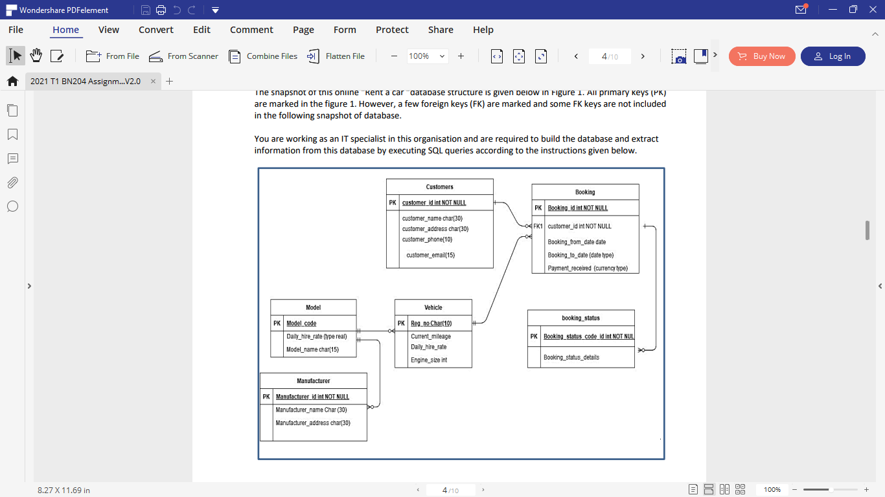Open the Comment tab

tap(251, 30)
